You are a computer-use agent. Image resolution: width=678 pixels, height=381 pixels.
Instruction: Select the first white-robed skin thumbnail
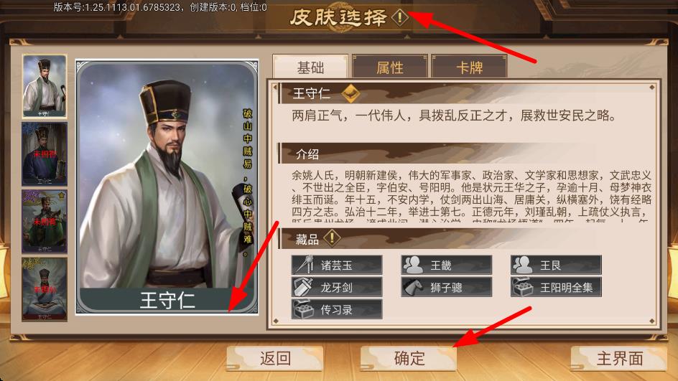45,86
